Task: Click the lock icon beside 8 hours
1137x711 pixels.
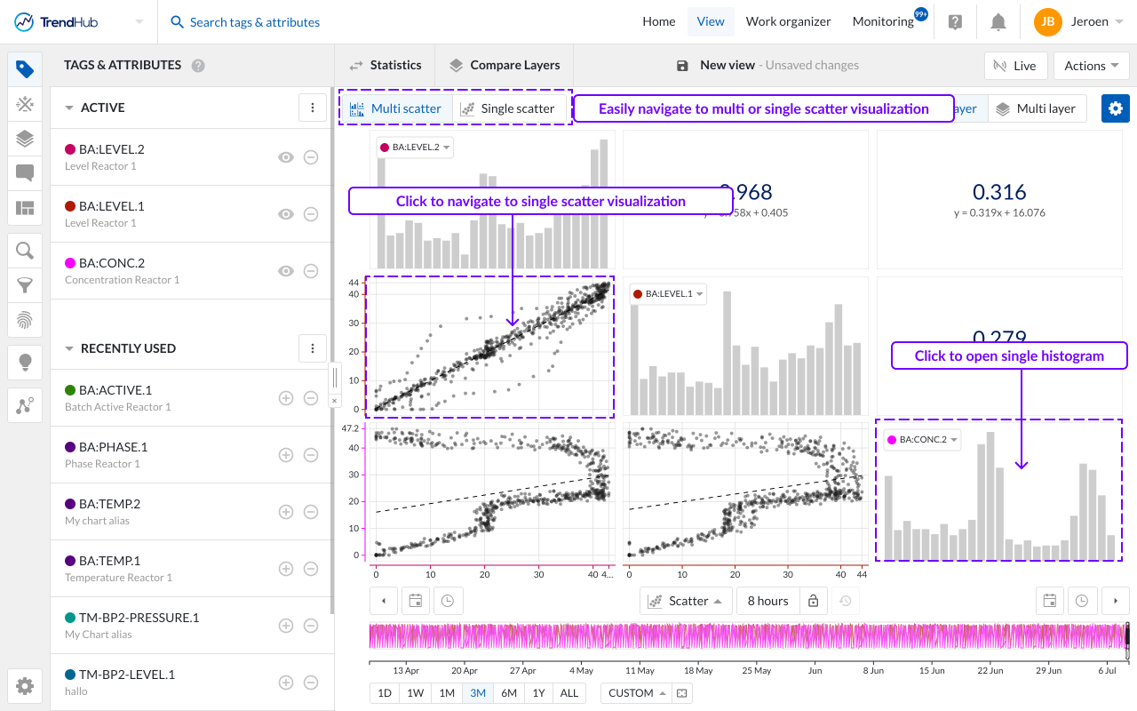Action: click(x=813, y=601)
